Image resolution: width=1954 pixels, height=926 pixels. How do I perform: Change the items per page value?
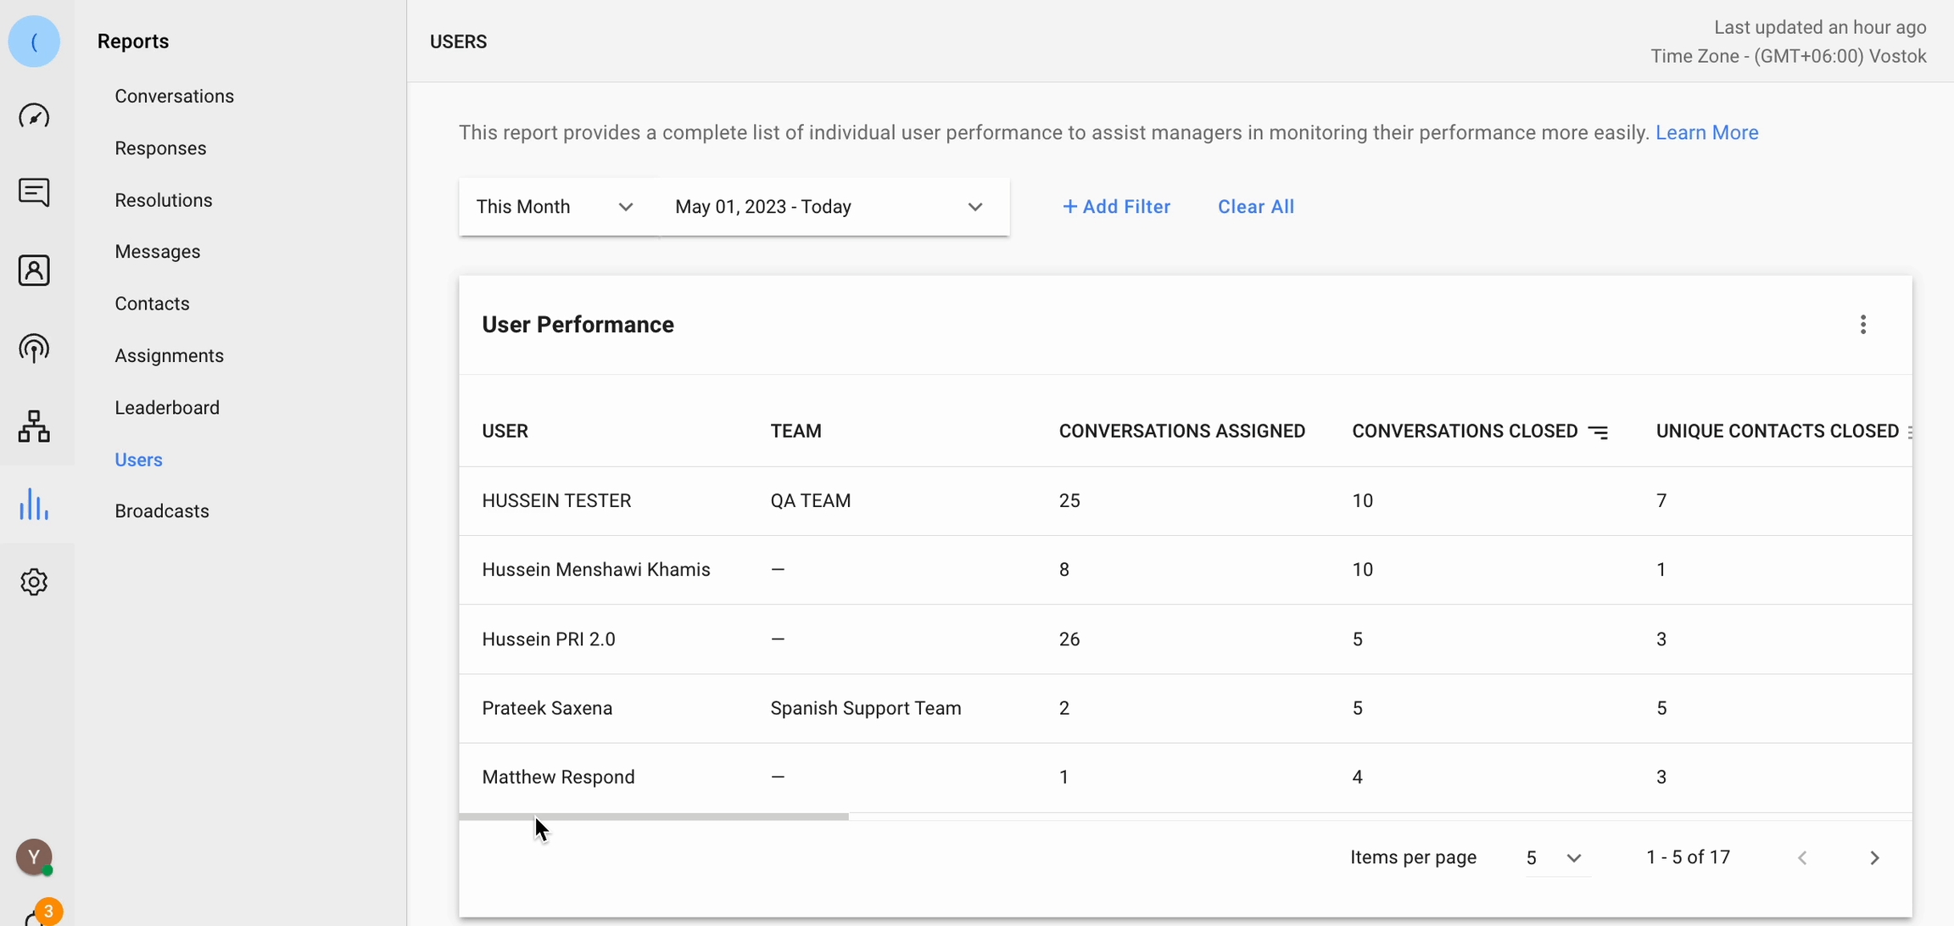[x=1554, y=857]
